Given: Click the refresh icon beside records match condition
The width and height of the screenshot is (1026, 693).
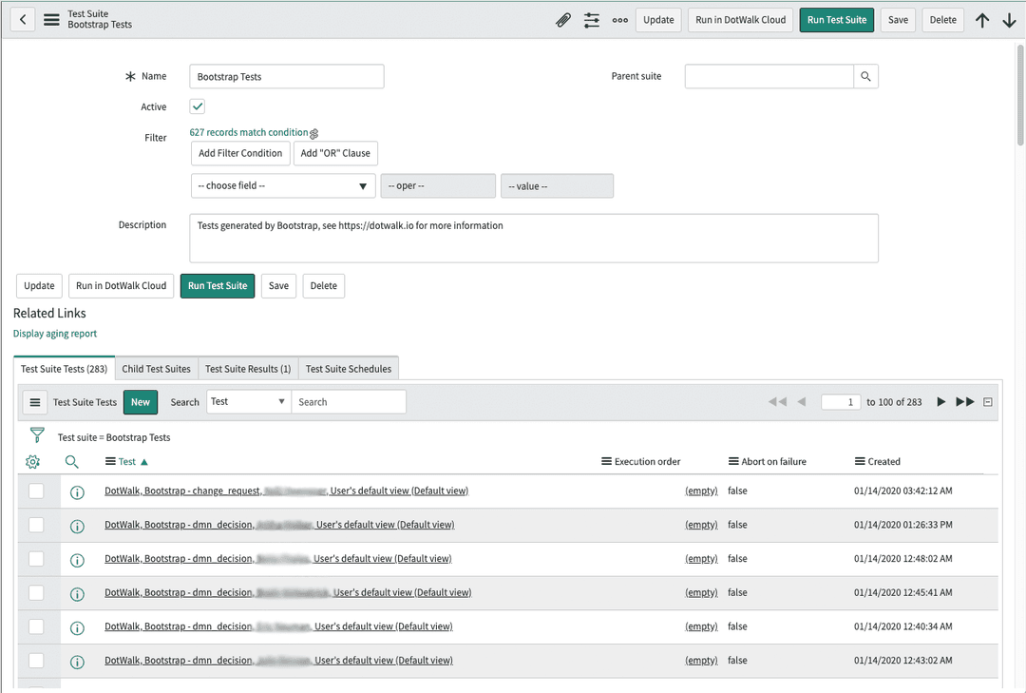Looking at the screenshot, I should pos(314,134).
